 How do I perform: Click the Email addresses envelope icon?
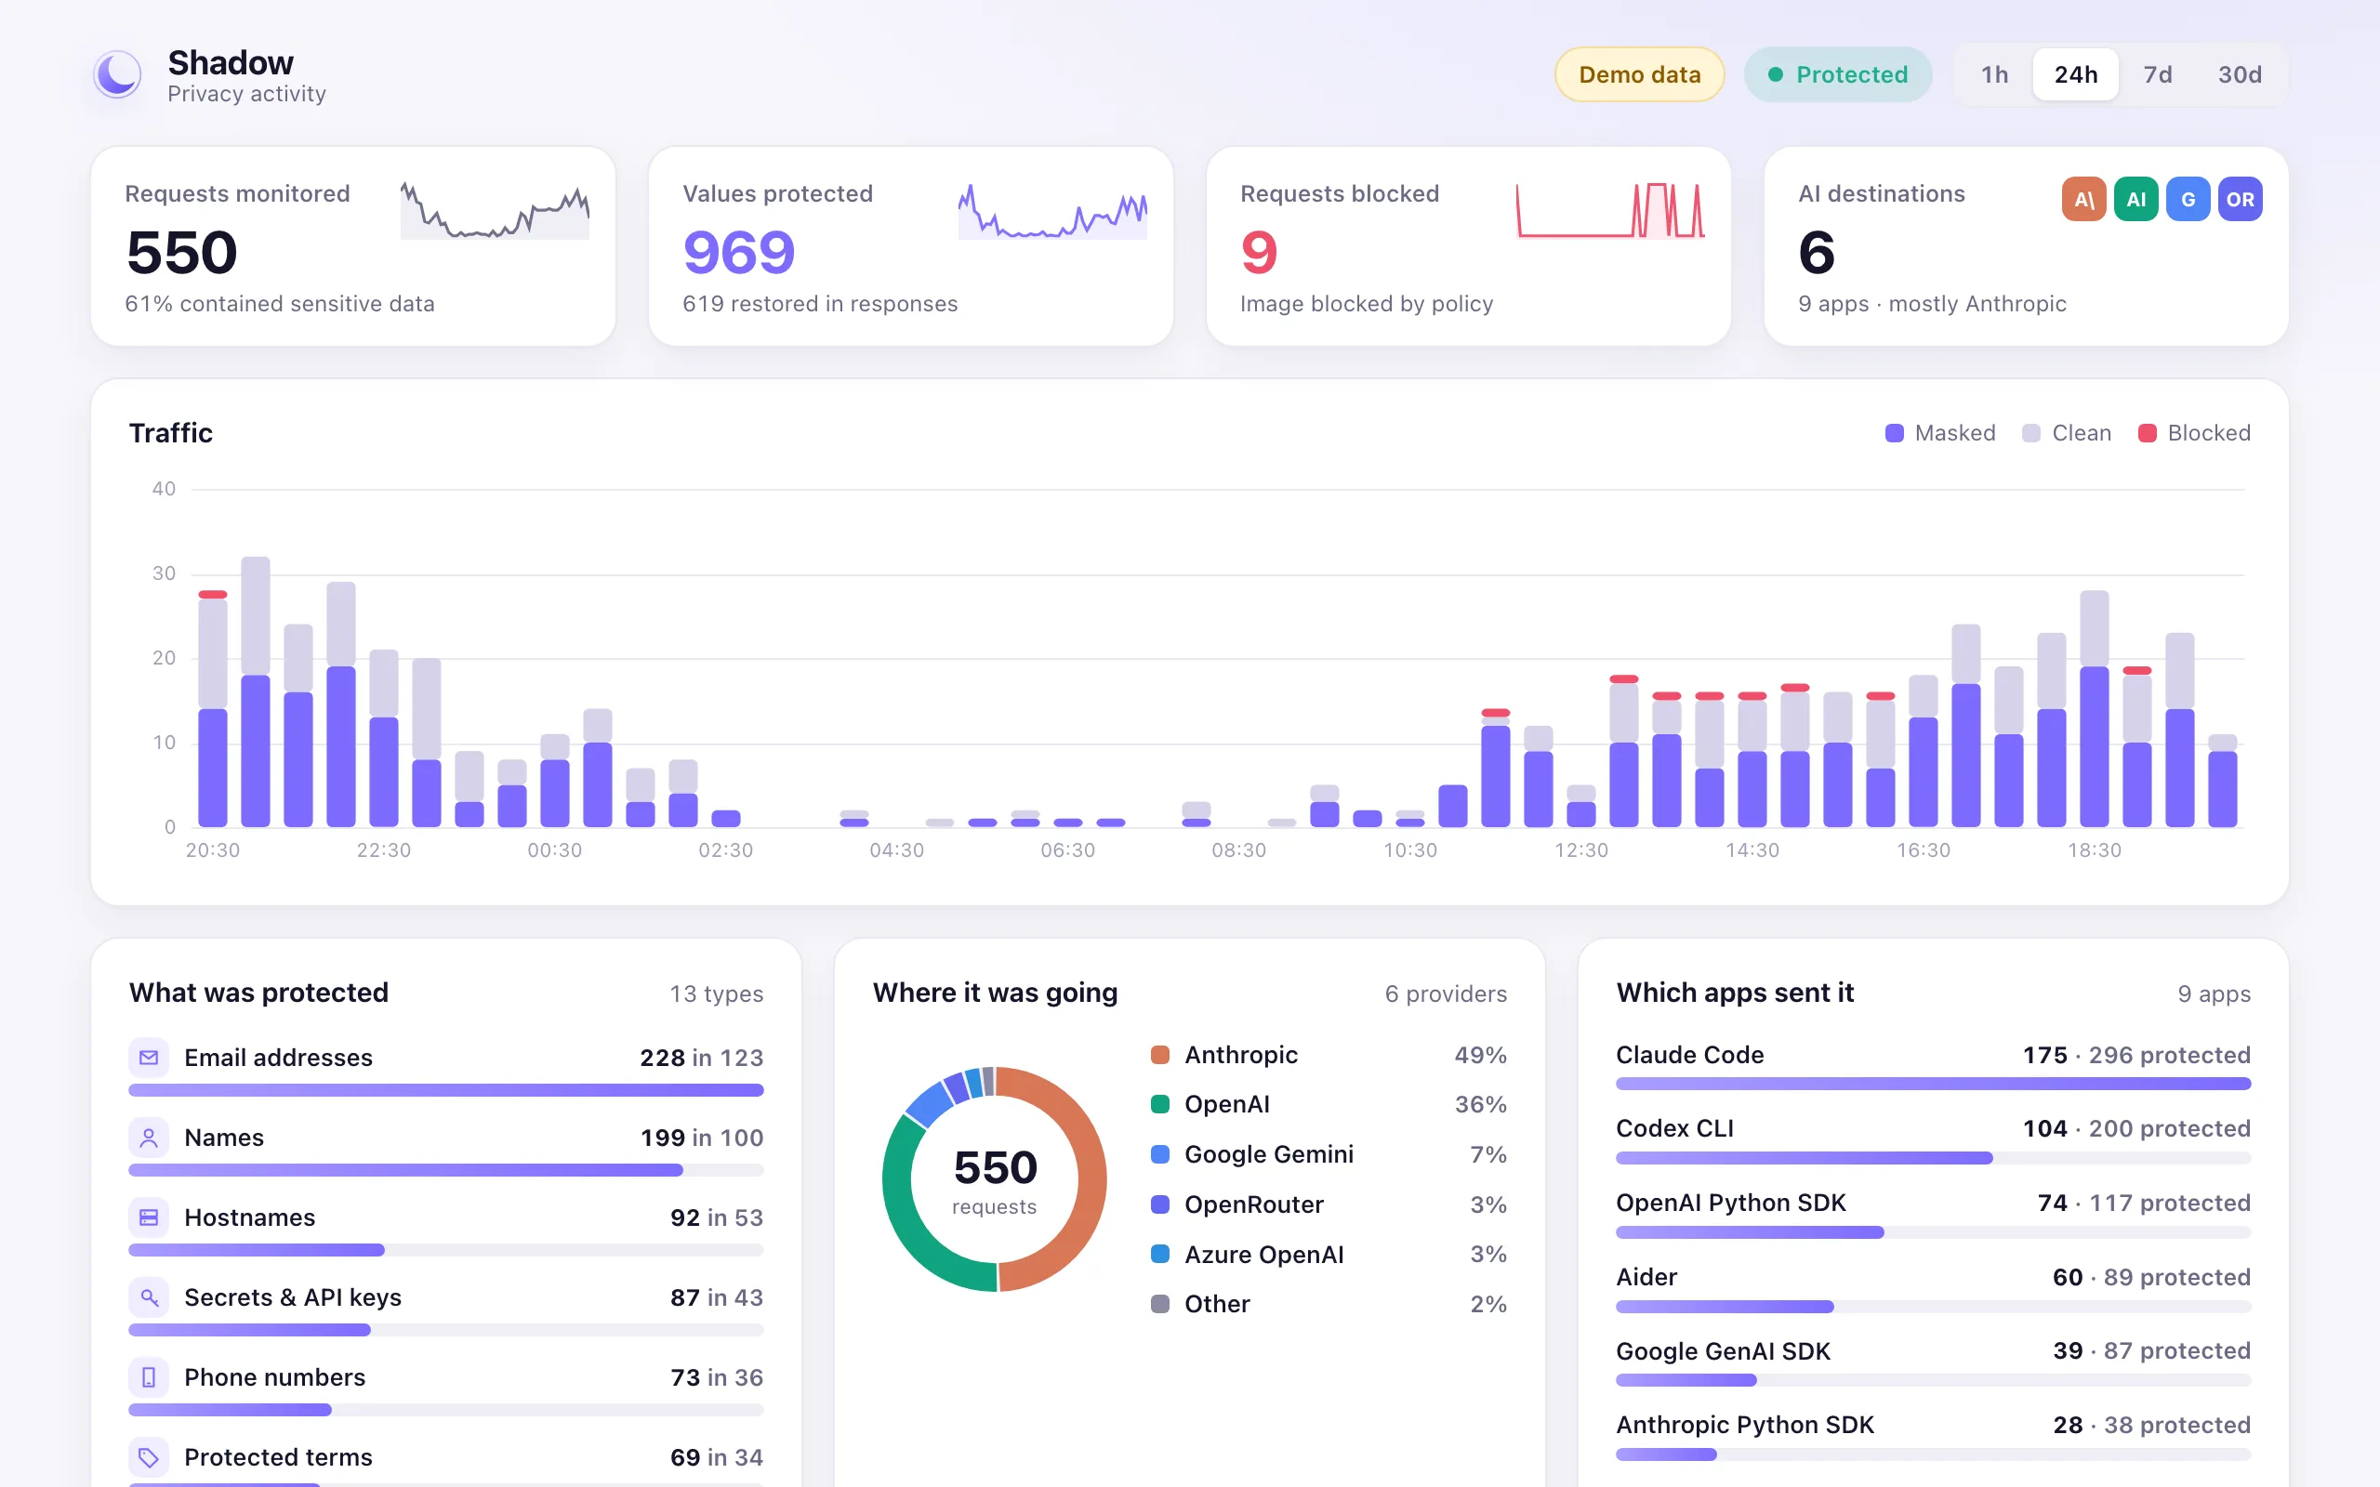[149, 1058]
